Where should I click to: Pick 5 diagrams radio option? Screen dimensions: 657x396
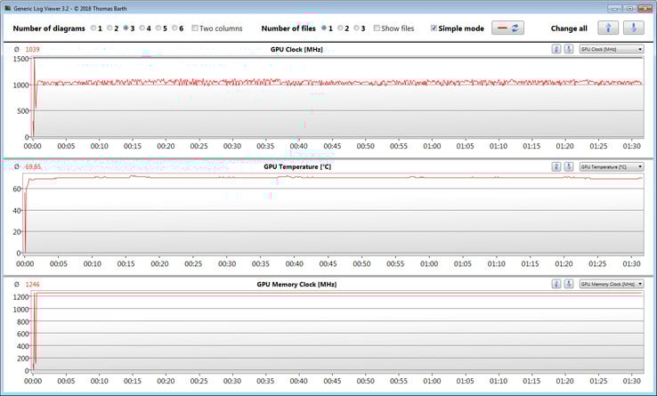click(x=158, y=28)
